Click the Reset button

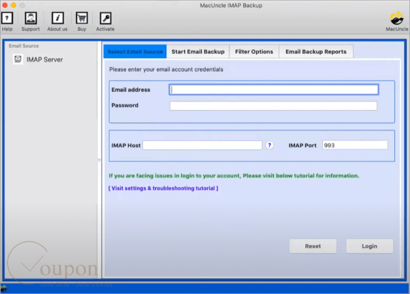[x=313, y=246]
